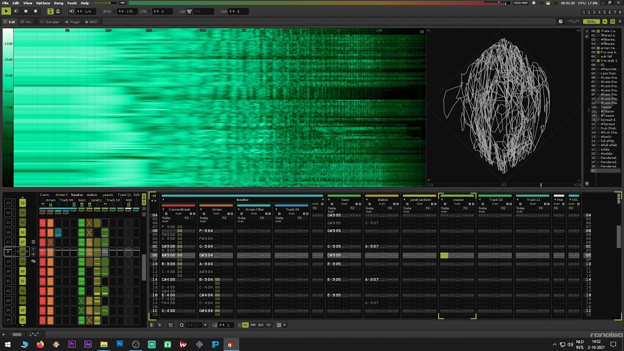Toggle the upper frame collapse arrow icon
Image resolution: width=624 pixels, height=351 pixels.
[x=604, y=21]
